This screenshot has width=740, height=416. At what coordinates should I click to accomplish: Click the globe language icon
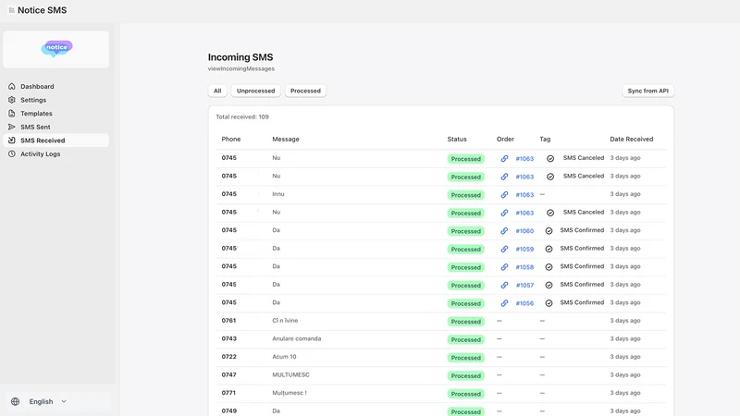click(15, 401)
